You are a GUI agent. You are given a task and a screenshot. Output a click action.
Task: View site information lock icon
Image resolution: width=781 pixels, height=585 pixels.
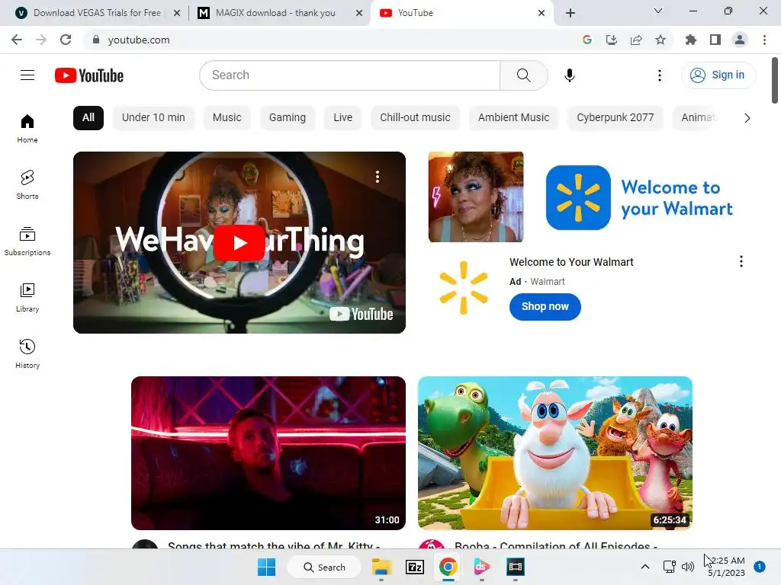[x=96, y=40]
